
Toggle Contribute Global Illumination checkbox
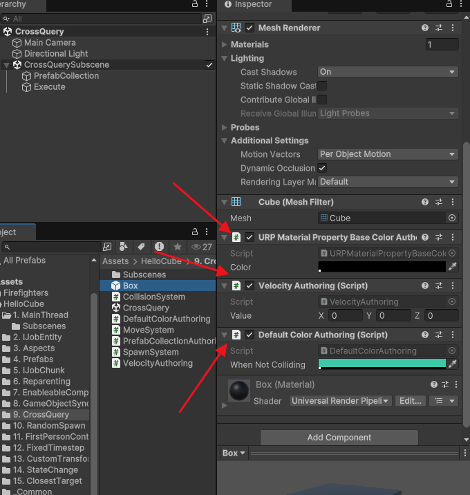(x=322, y=100)
